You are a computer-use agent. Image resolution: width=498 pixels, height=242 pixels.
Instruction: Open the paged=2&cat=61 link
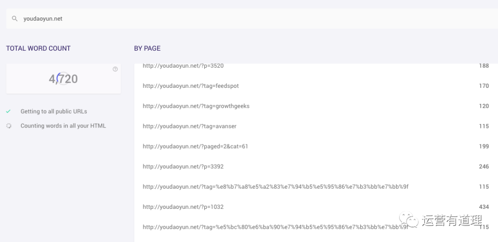(196, 146)
